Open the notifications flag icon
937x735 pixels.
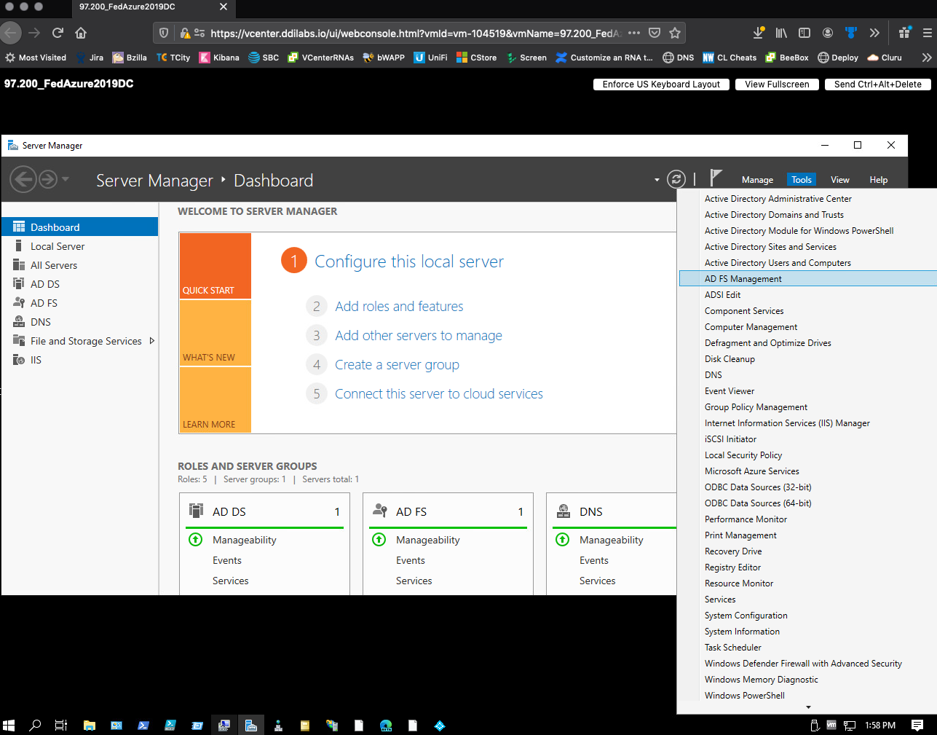[x=716, y=178]
